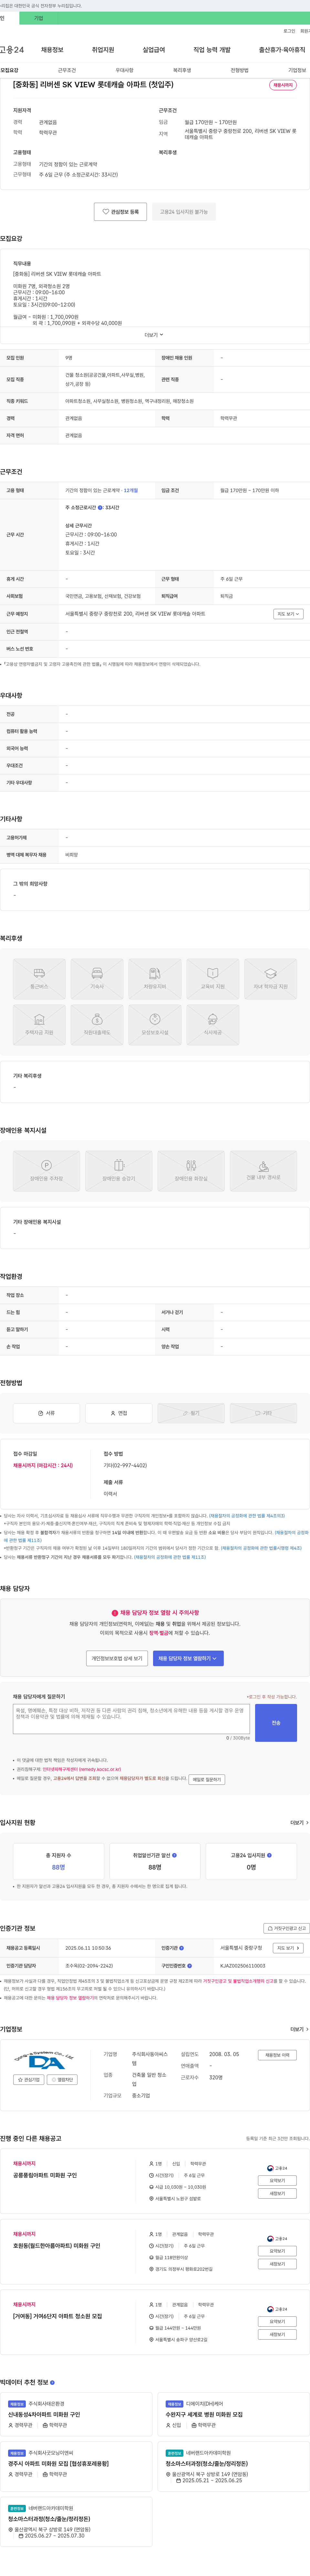
Task: Click the 통근버스 welfare icon
Action: point(39,979)
